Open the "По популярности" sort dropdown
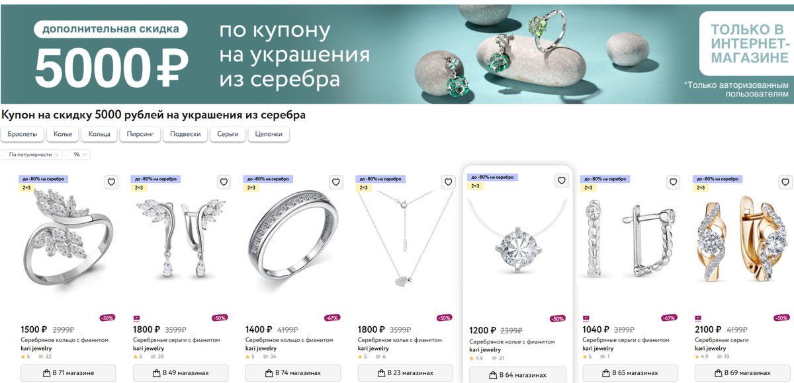 [x=32, y=155]
